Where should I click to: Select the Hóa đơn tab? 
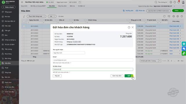click(x=52, y=6)
